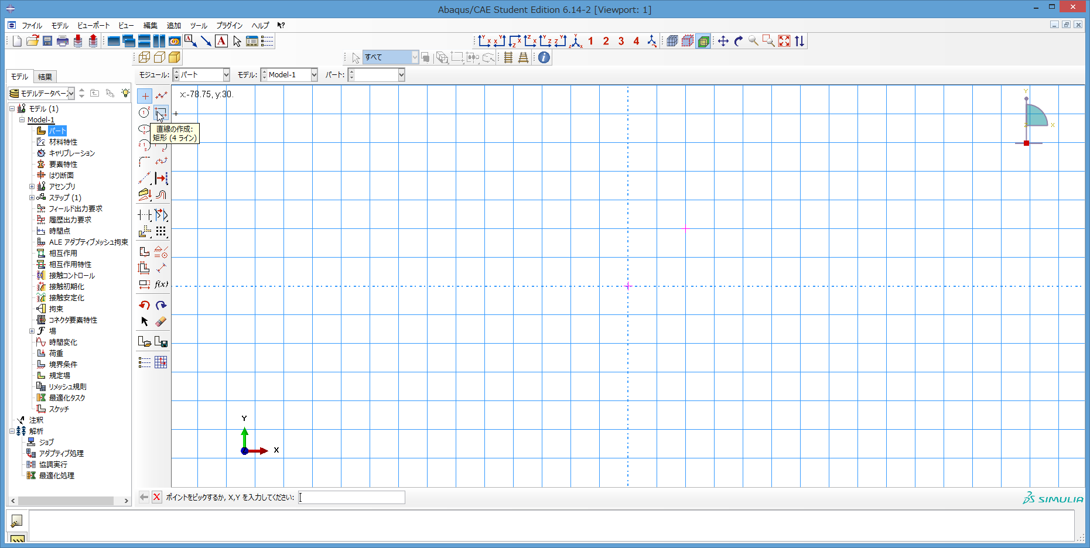The width and height of the screenshot is (1090, 548).
Task: Open the 編集 menu
Action: (x=151, y=26)
